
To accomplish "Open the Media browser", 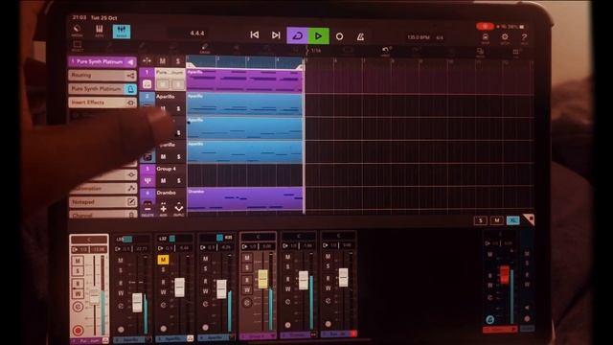I will [77, 31].
